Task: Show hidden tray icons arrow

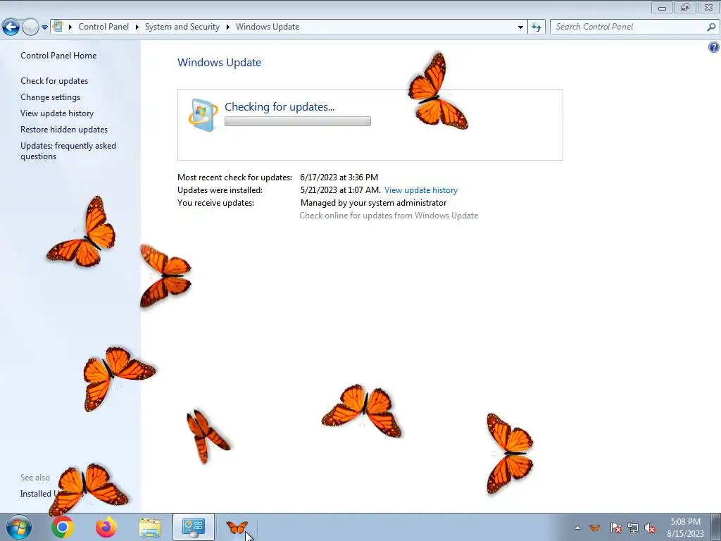Action: (577, 528)
